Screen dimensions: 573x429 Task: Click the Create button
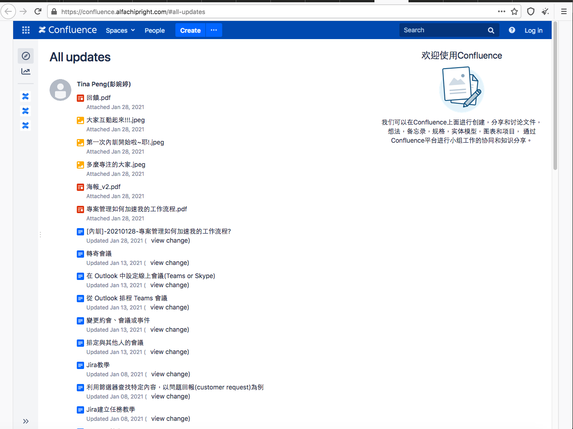[190, 30]
